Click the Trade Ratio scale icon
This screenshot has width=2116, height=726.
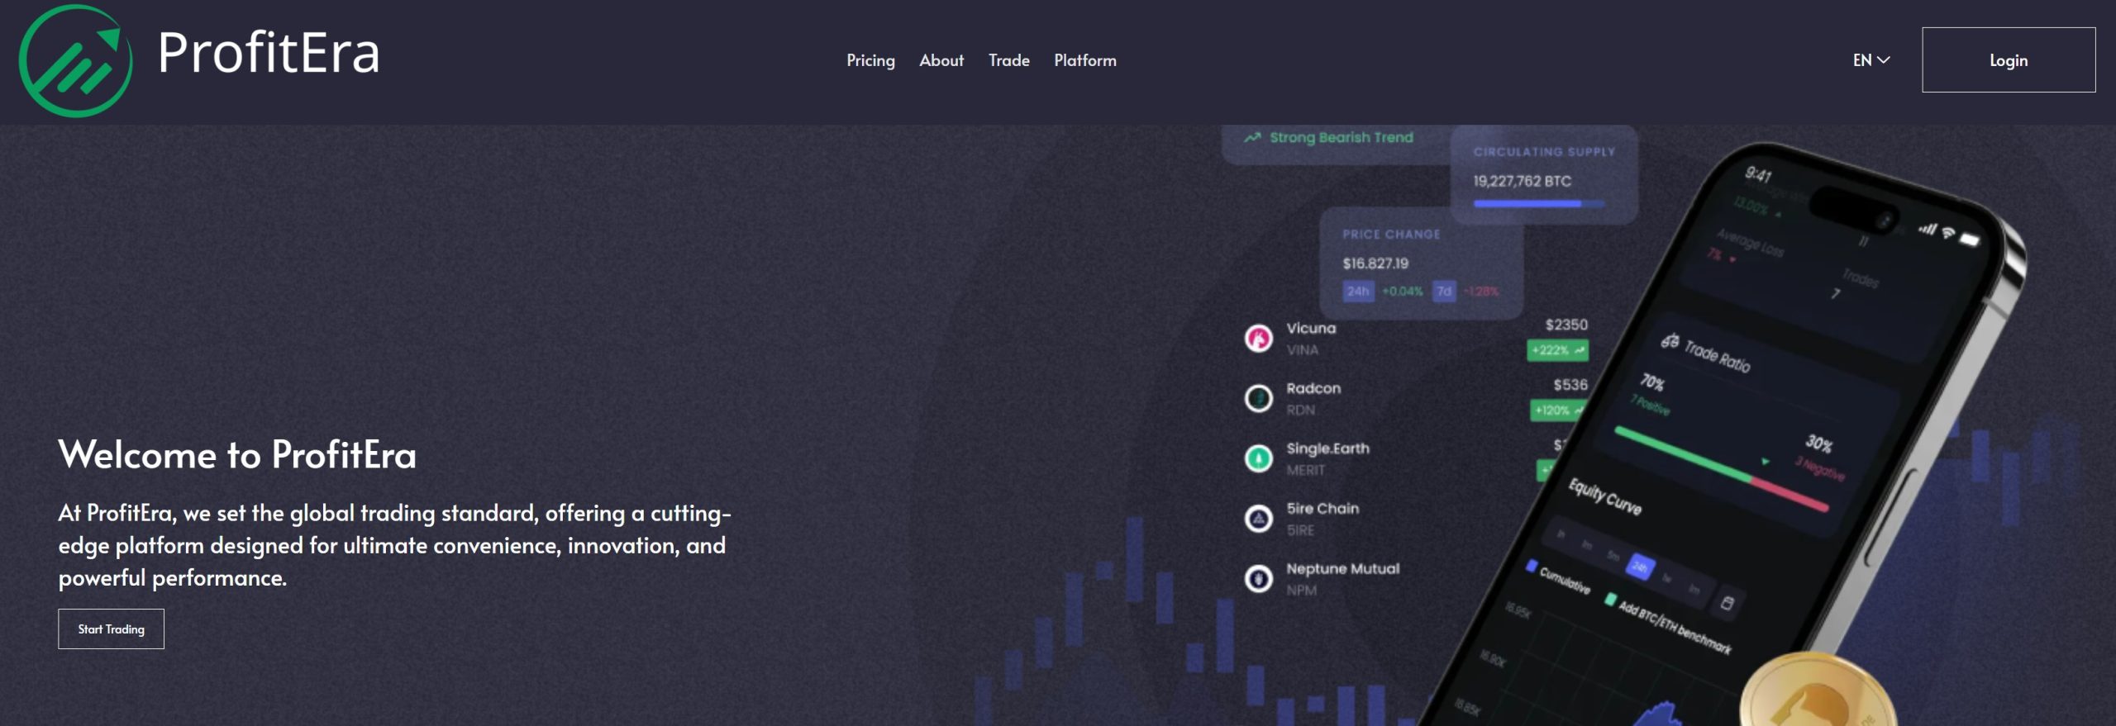pyautogui.click(x=1670, y=341)
